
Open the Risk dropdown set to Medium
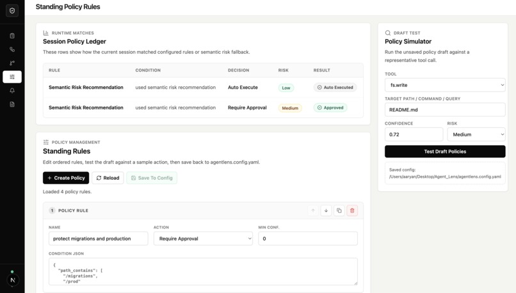click(x=476, y=134)
